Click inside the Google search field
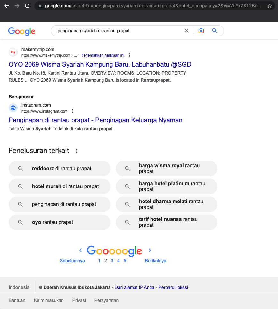 [119, 31]
